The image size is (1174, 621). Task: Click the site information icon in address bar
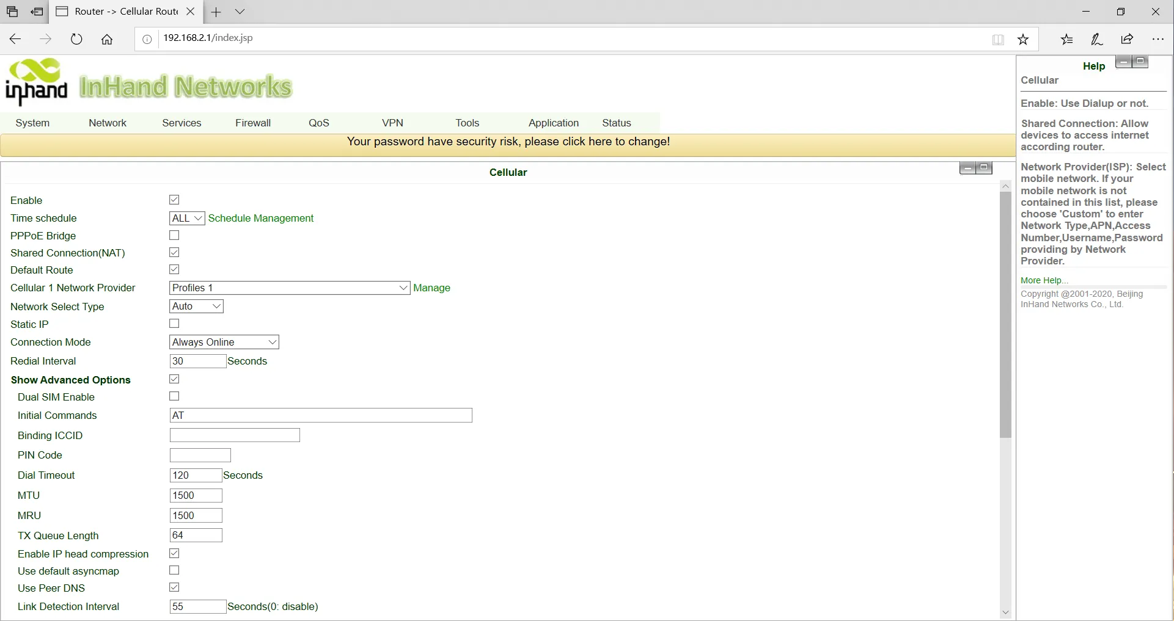coord(147,39)
